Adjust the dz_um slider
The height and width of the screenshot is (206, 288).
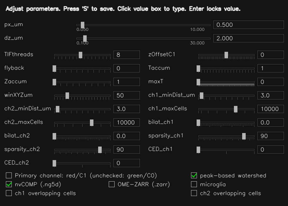pyautogui.click(x=85, y=39)
